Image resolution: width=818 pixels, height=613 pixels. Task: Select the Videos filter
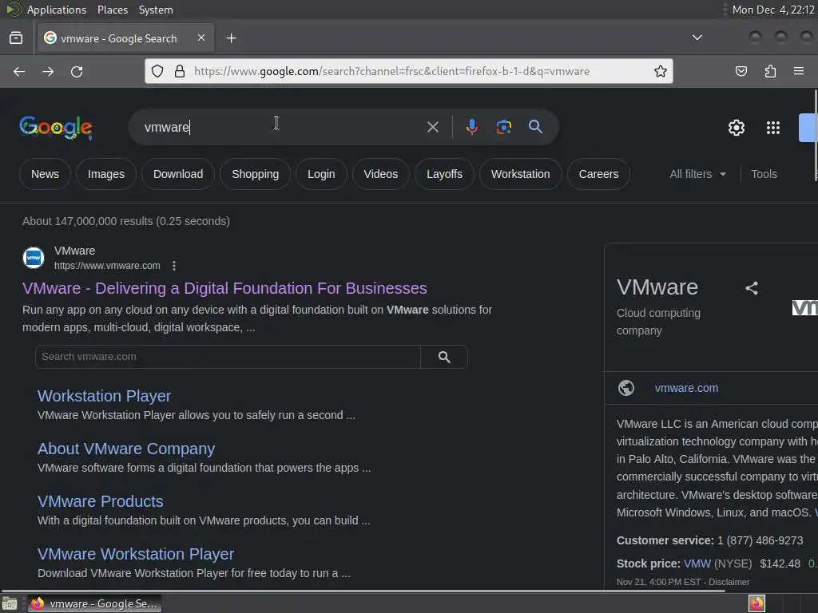[381, 174]
